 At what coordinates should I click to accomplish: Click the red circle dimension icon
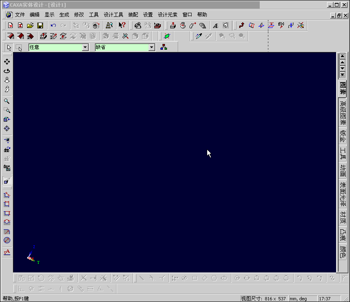click(7, 240)
